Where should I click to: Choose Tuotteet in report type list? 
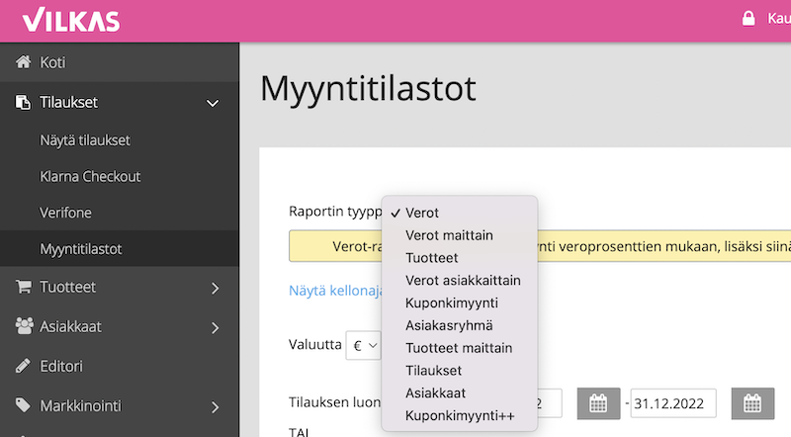point(460,258)
